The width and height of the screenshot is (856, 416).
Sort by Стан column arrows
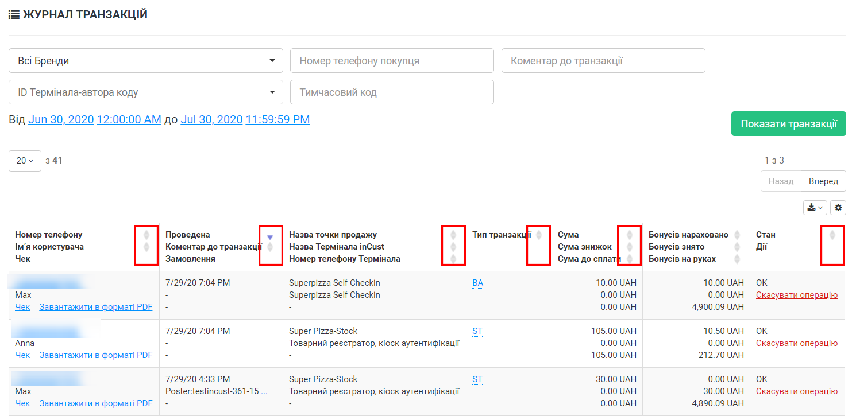(832, 235)
